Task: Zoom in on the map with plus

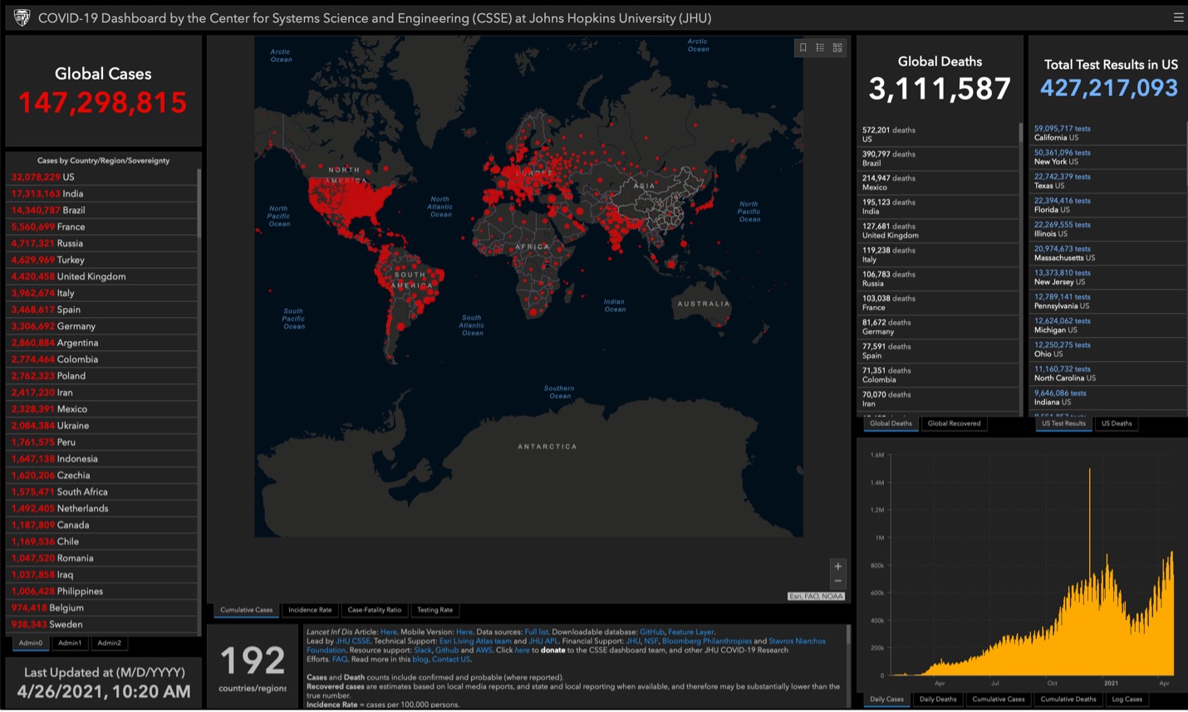Action: 837,567
